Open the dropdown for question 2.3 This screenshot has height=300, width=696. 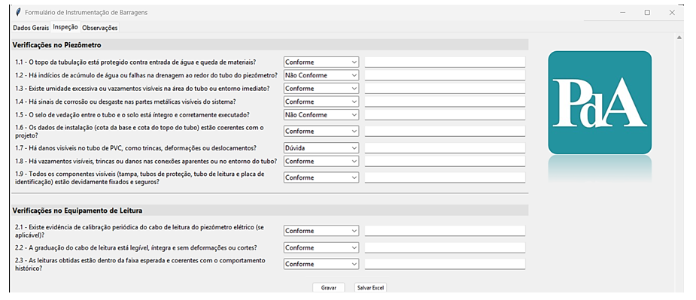[321, 264]
